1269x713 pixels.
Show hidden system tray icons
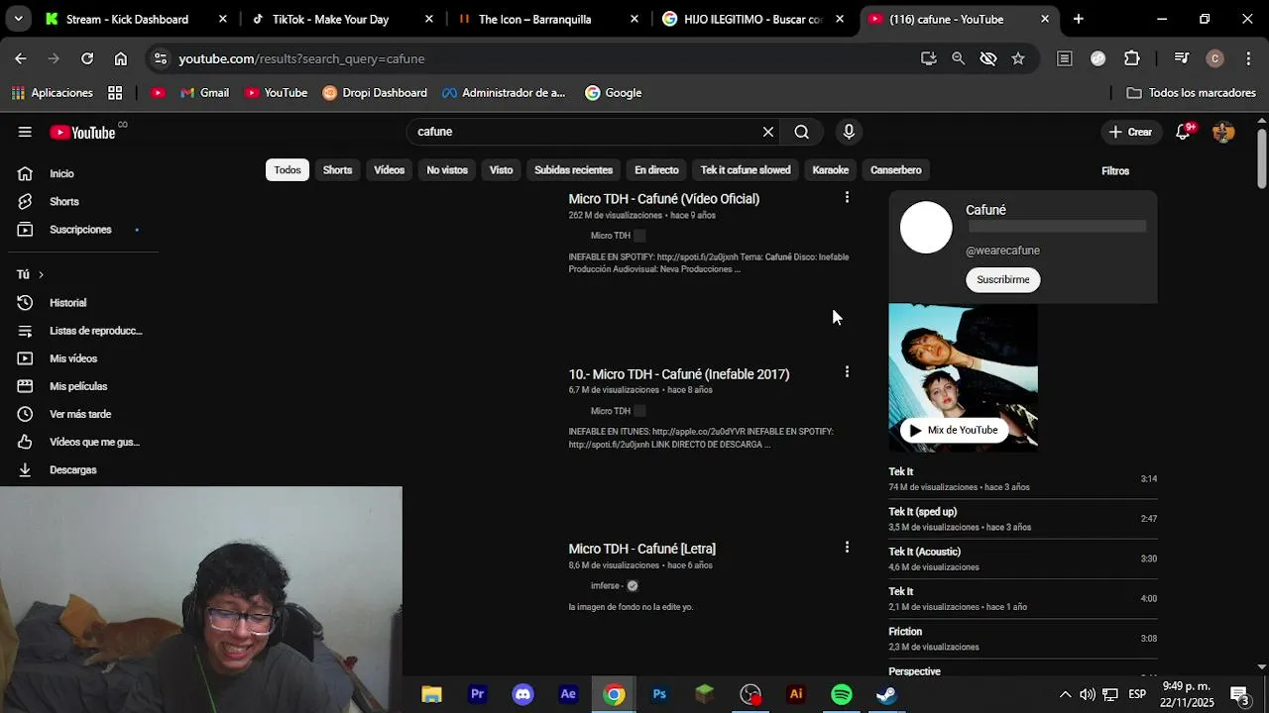coord(1065,694)
